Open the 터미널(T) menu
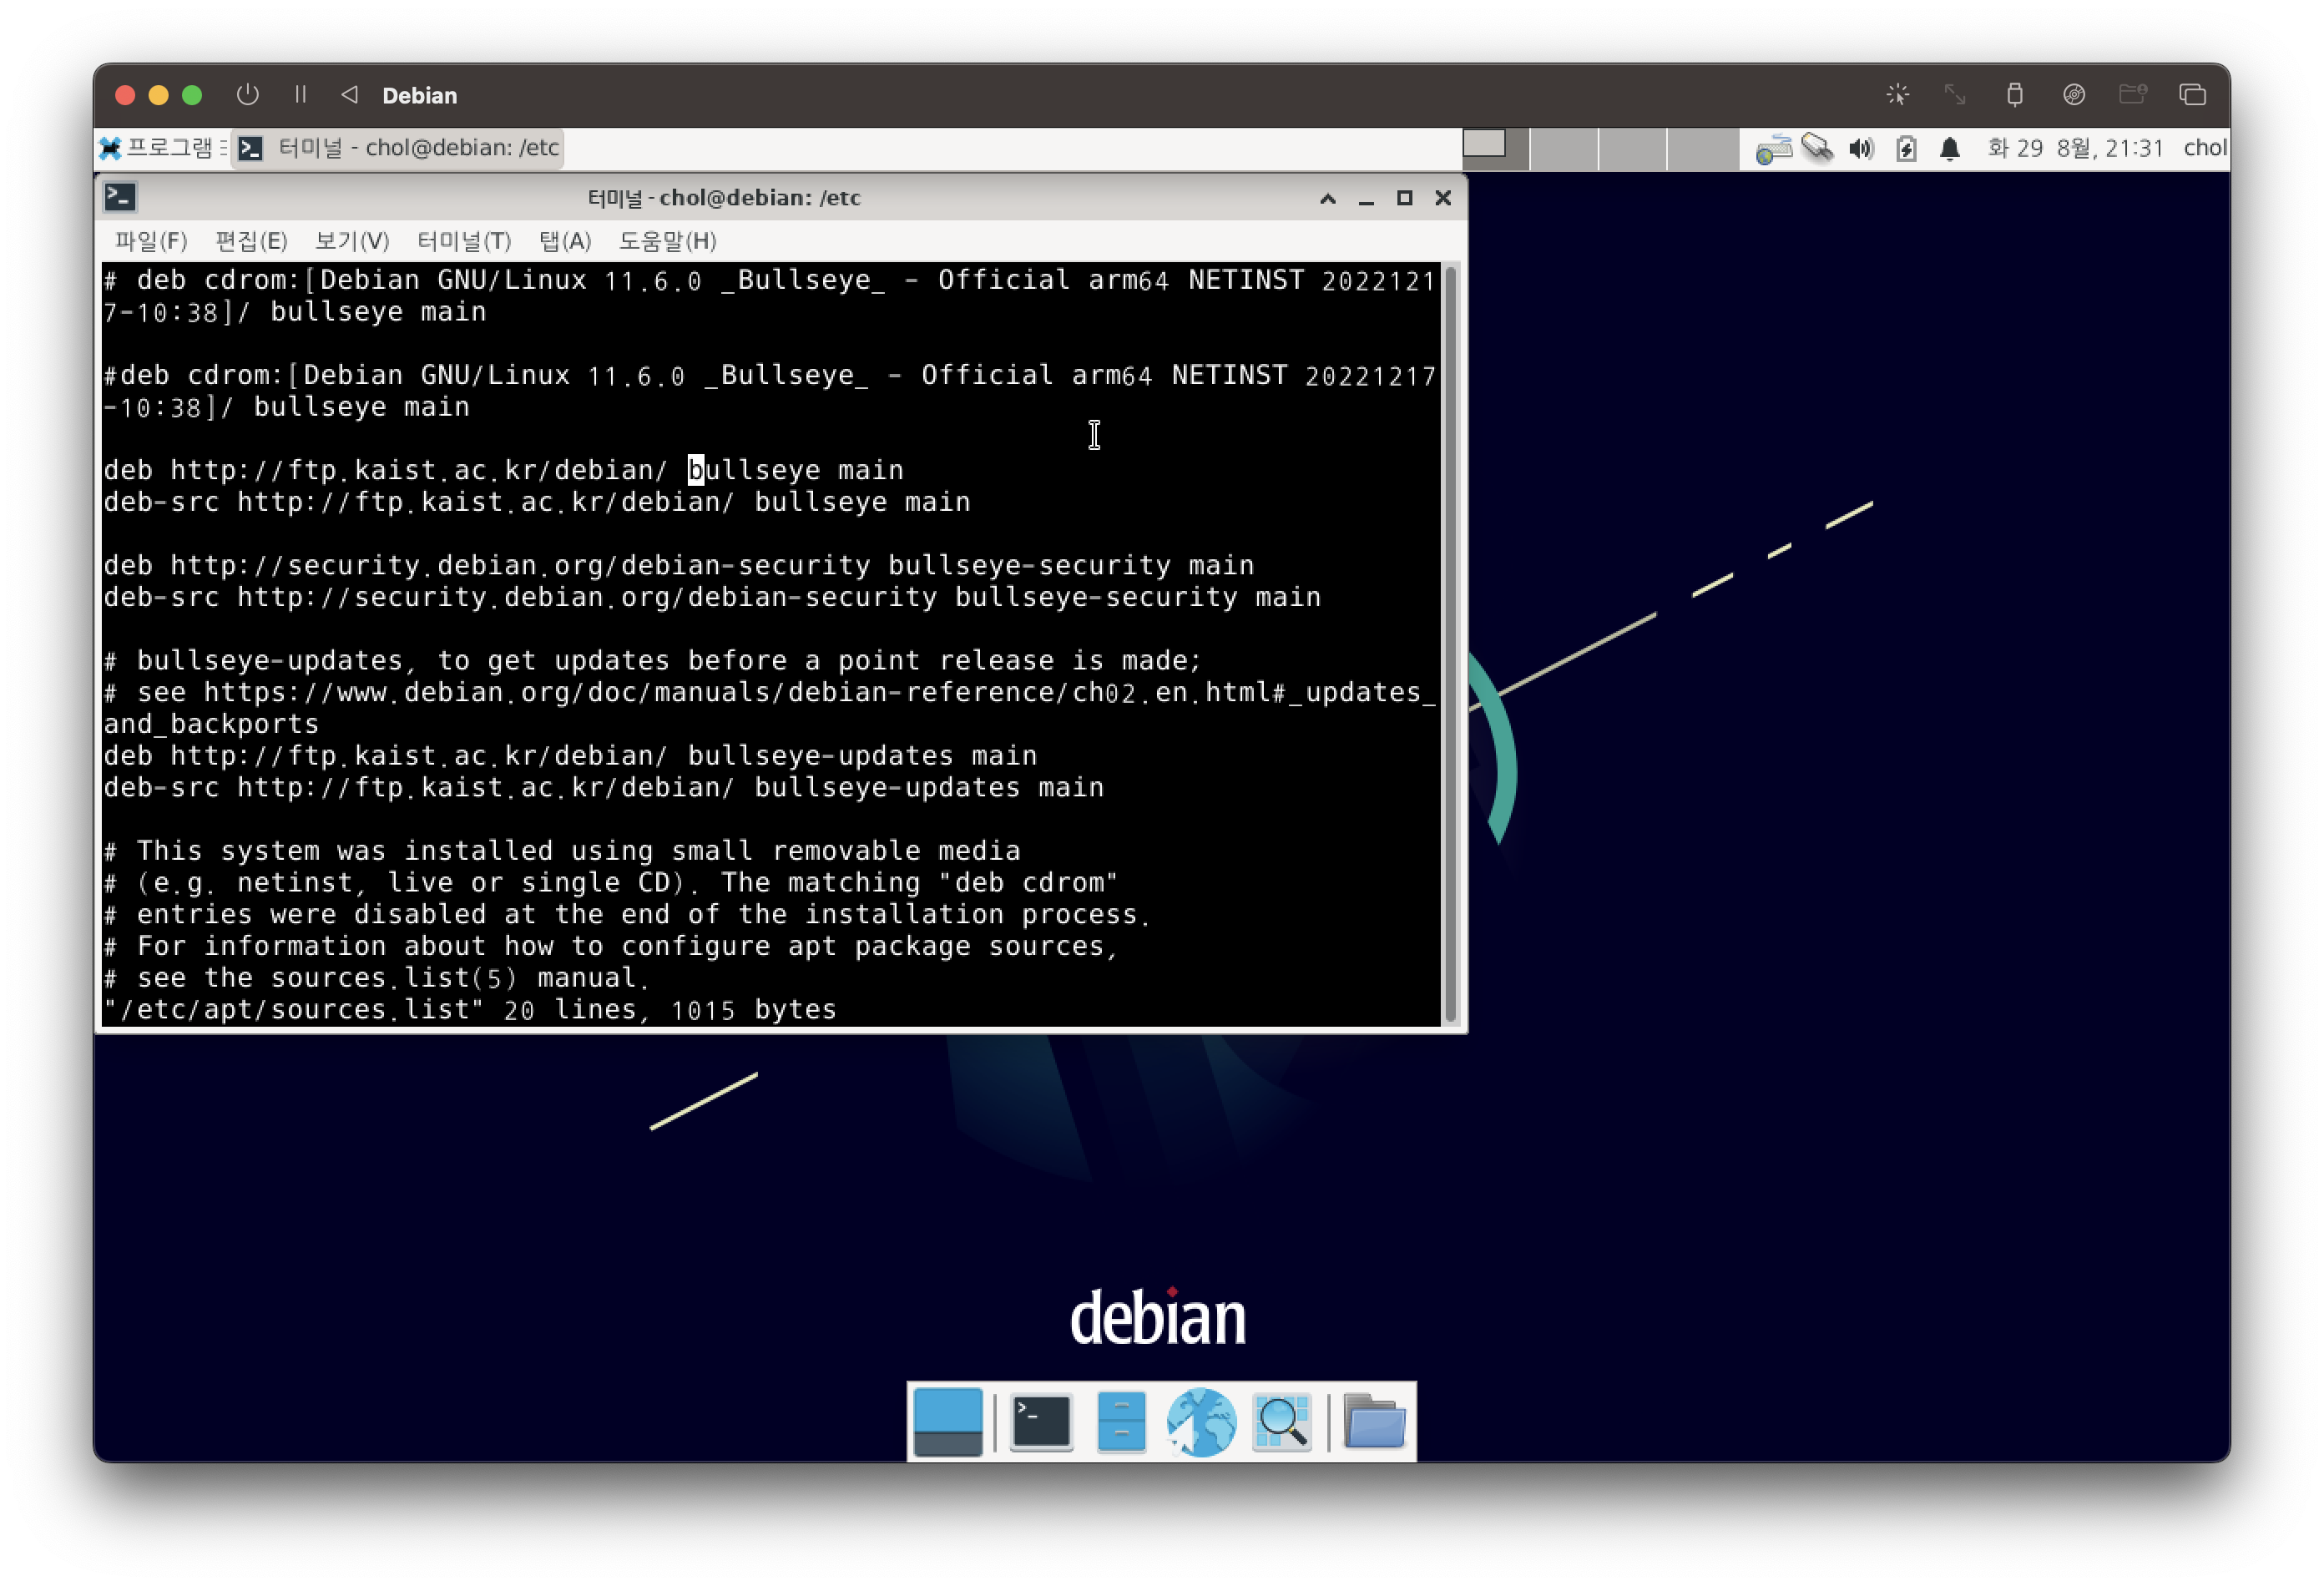Screen dimensions: 2324x1586 pos(464,241)
